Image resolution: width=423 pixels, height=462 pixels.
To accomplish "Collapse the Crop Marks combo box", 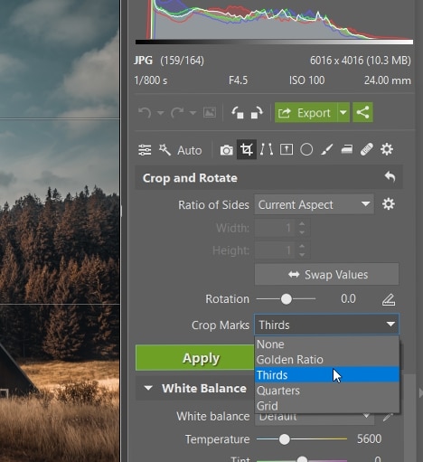I will [x=326, y=325].
